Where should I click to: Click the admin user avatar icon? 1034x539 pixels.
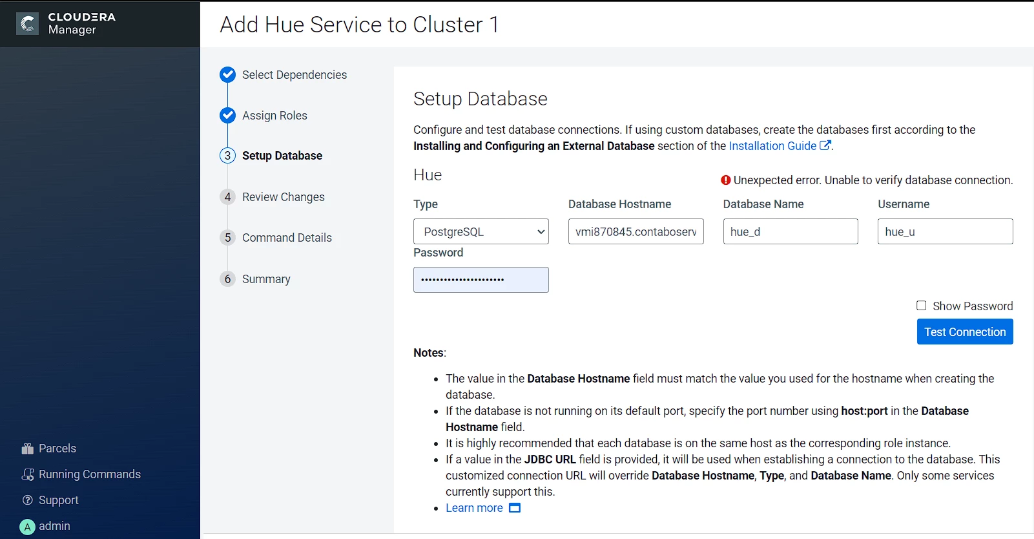tap(27, 527)
